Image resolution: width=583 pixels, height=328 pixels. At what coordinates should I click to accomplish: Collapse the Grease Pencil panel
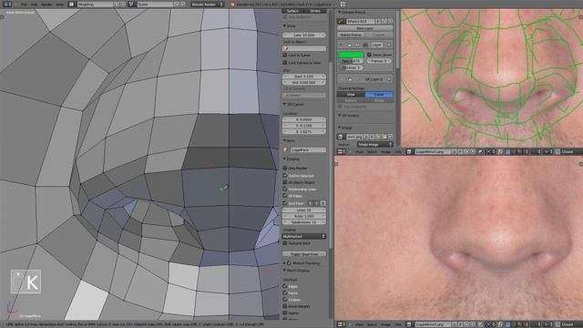pyautogui.click(x=352, y=12)
